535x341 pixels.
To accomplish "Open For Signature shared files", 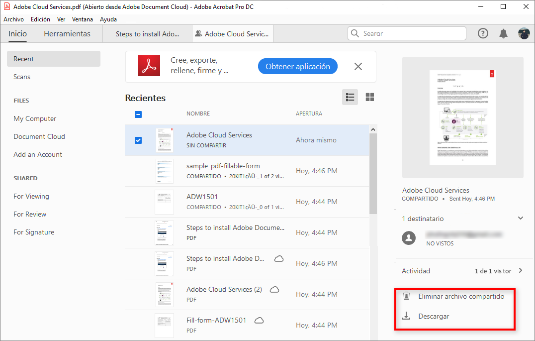I will (x=34, y=232).
